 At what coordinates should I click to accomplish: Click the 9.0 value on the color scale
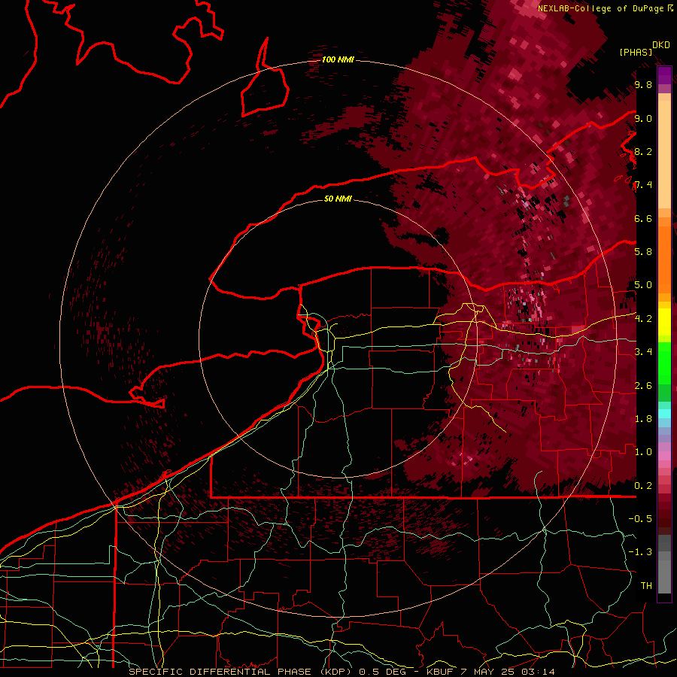(x=643, y=118)
